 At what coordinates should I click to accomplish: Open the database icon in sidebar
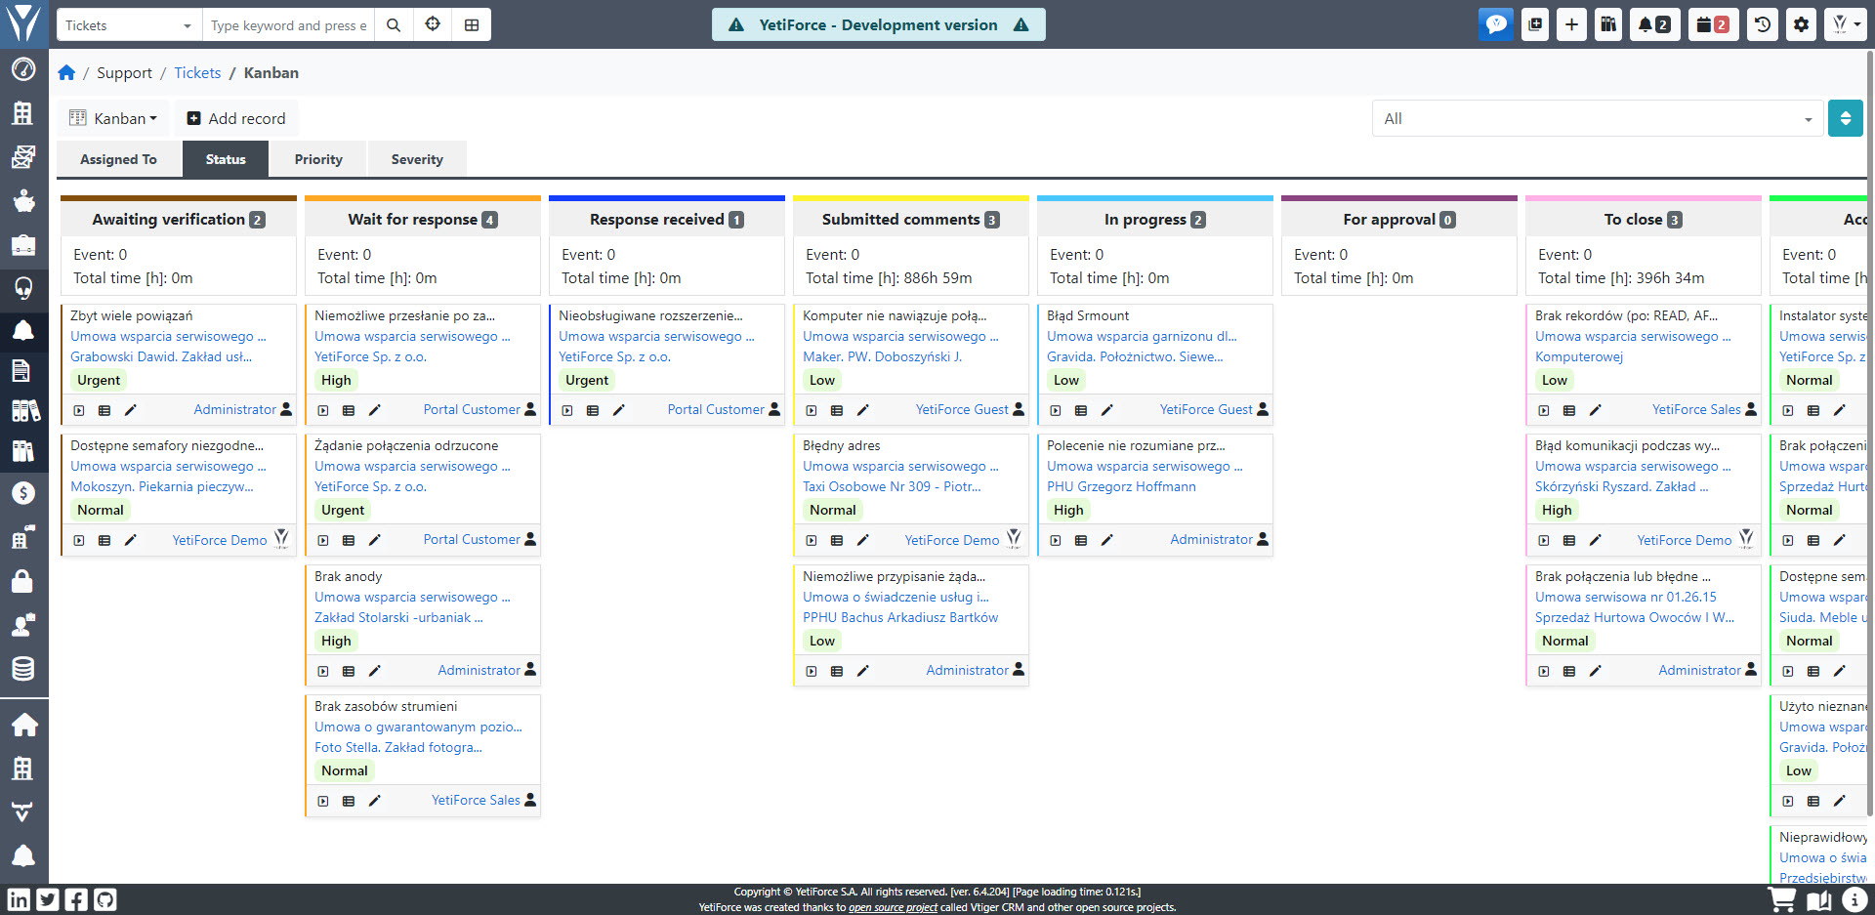point(23,669)
